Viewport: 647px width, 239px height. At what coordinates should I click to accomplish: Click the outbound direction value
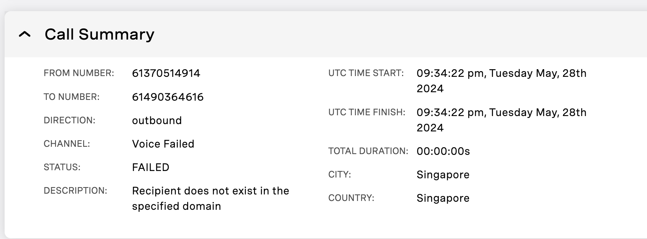tap(157, 121)
